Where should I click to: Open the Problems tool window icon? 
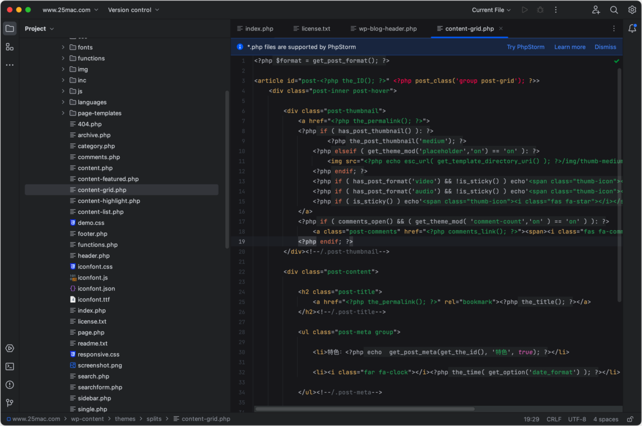(x=10, y=384)
